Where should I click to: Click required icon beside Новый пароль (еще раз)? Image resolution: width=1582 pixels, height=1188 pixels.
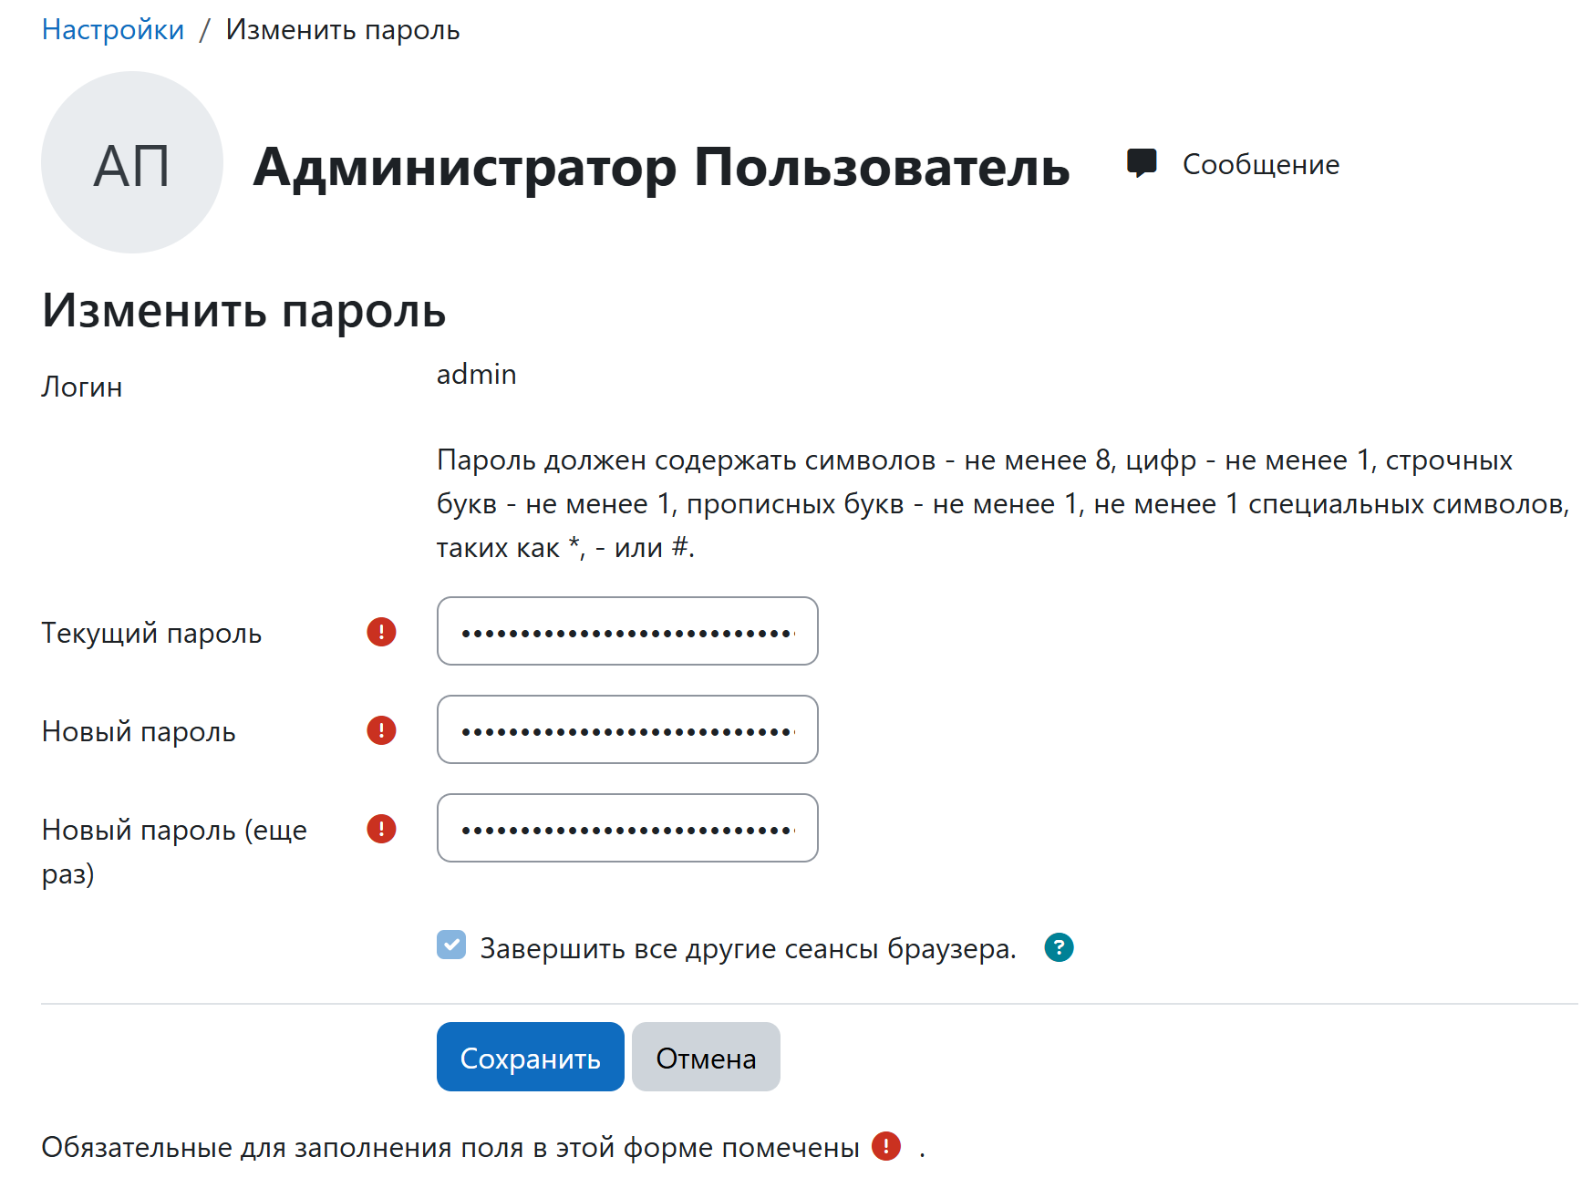click(381, 829)
